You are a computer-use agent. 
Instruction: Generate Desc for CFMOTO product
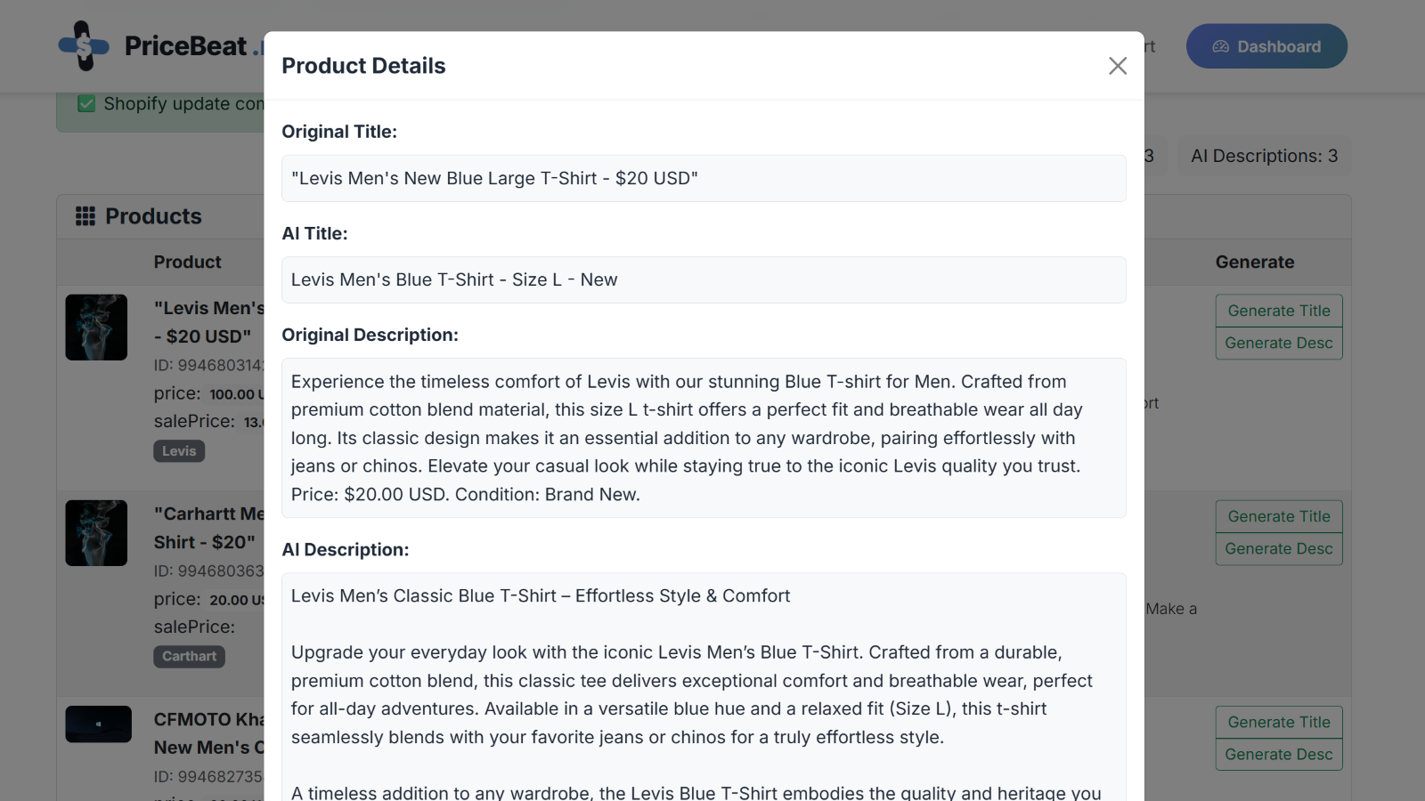[x=1278, y=755]
